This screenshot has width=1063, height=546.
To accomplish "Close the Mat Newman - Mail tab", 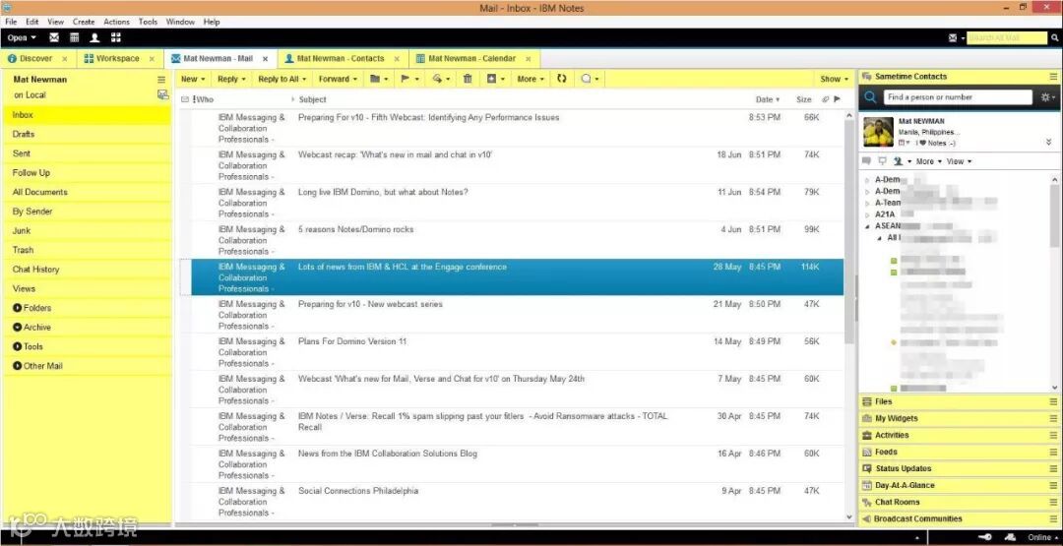I will tap(265, 59).
